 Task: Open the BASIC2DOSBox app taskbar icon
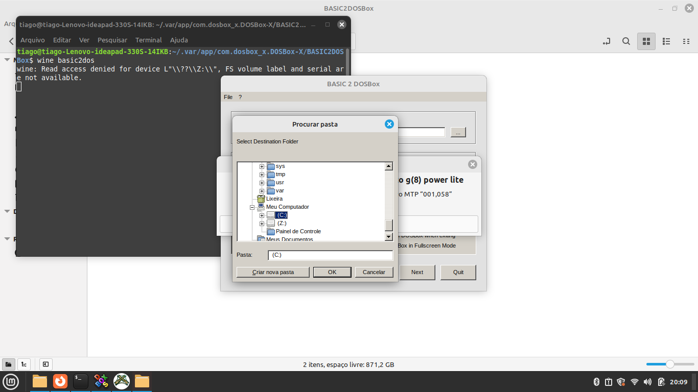(x=122, y=381)
